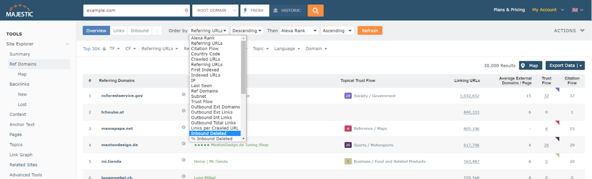
Task: Choose Outbound Total Links option
Action: pos(215,123)
